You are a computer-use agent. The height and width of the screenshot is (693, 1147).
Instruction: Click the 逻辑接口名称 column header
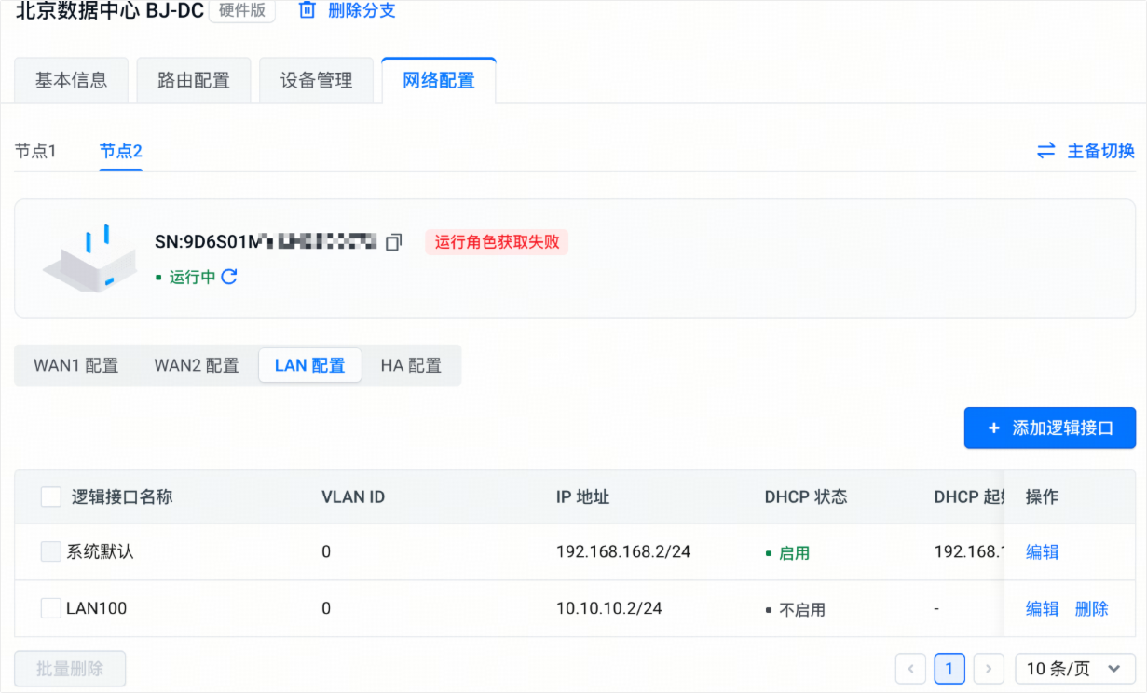pyautogui.click(x=122, y=496)
